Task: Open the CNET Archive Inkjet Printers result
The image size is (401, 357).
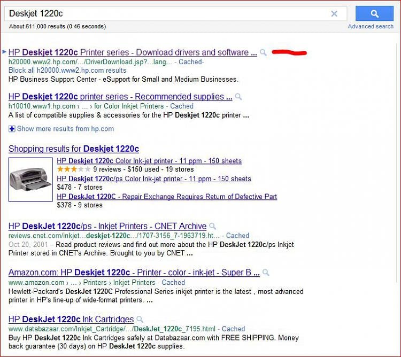Action: pyautogui.click(x=107, y=226)
